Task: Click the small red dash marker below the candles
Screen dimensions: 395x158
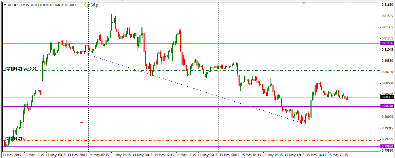Action: (x=82, y=122)
